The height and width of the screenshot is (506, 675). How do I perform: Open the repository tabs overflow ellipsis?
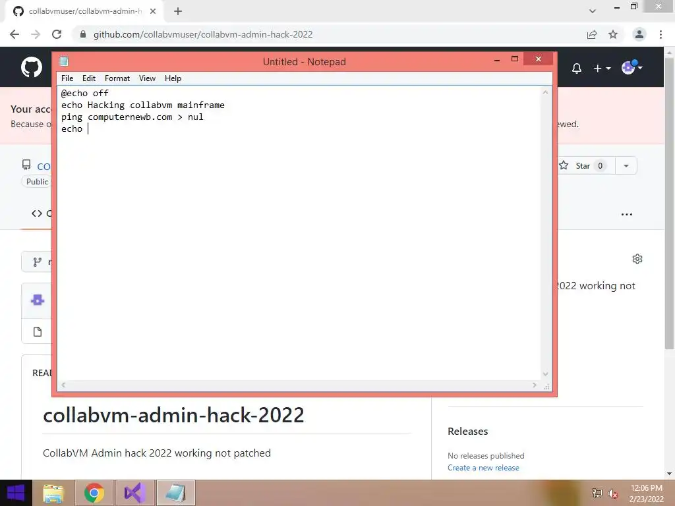(x=627, y=214)
